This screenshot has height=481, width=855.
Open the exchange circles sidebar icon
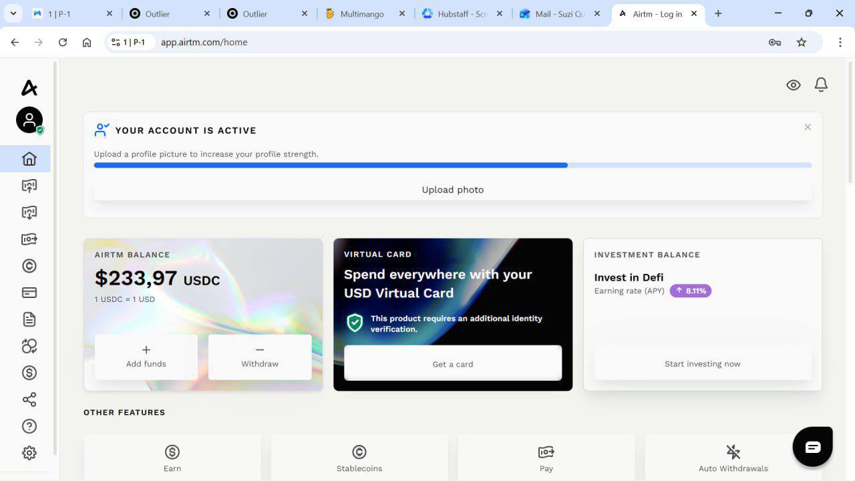[x=29, y=346]
